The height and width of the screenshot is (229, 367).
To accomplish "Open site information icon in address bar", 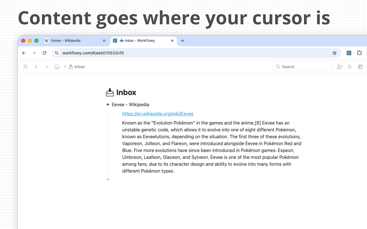I will (57, 53).
